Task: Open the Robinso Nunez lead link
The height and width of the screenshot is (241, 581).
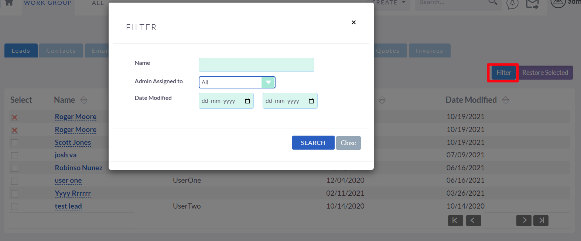Action: pos(79,168)
